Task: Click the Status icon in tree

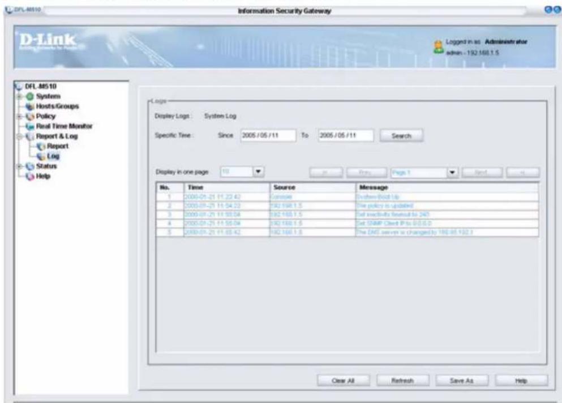Action: tap(30, 166)
